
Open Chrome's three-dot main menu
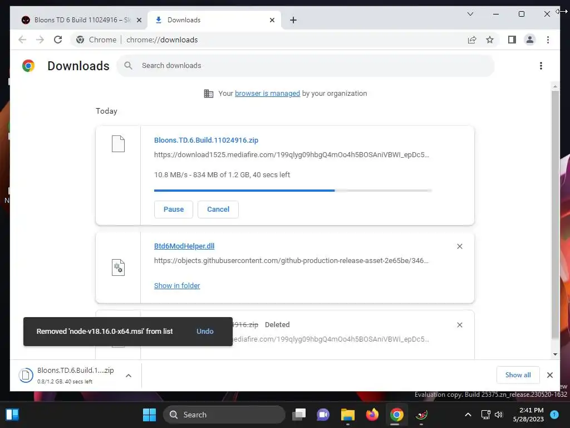coord(548,40)
